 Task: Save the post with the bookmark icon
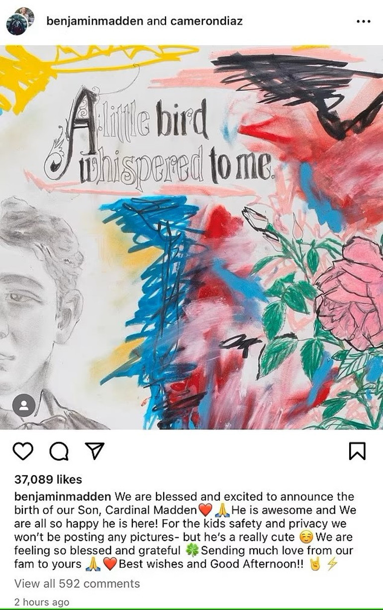click(358, 451)
